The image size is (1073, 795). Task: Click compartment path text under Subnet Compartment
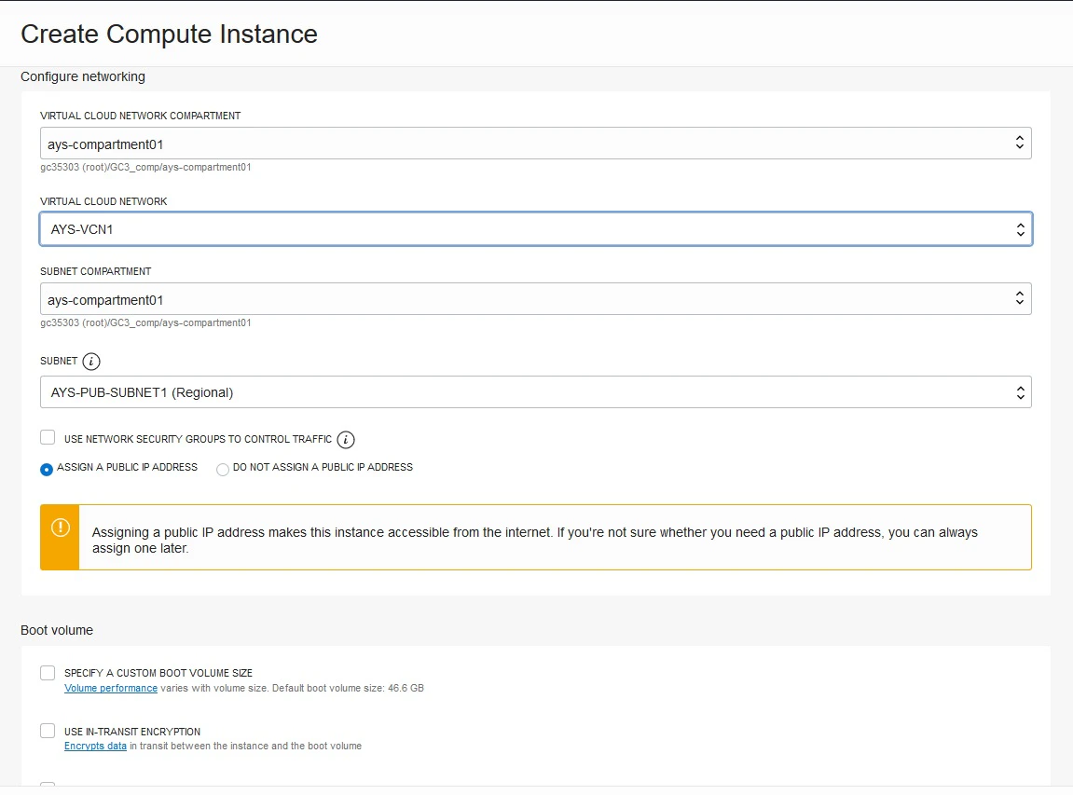pyautogui.click(x=145, y=322)
